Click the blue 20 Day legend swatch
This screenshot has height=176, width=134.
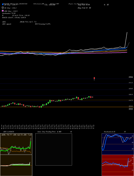pos(3,5)
